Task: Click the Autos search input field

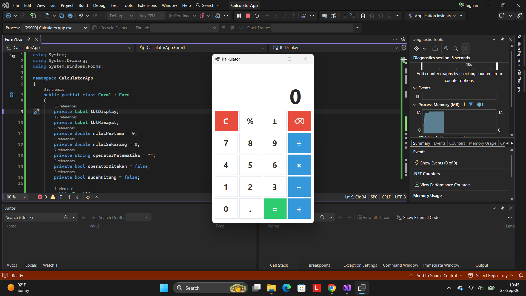Action: tap(34, 218)
